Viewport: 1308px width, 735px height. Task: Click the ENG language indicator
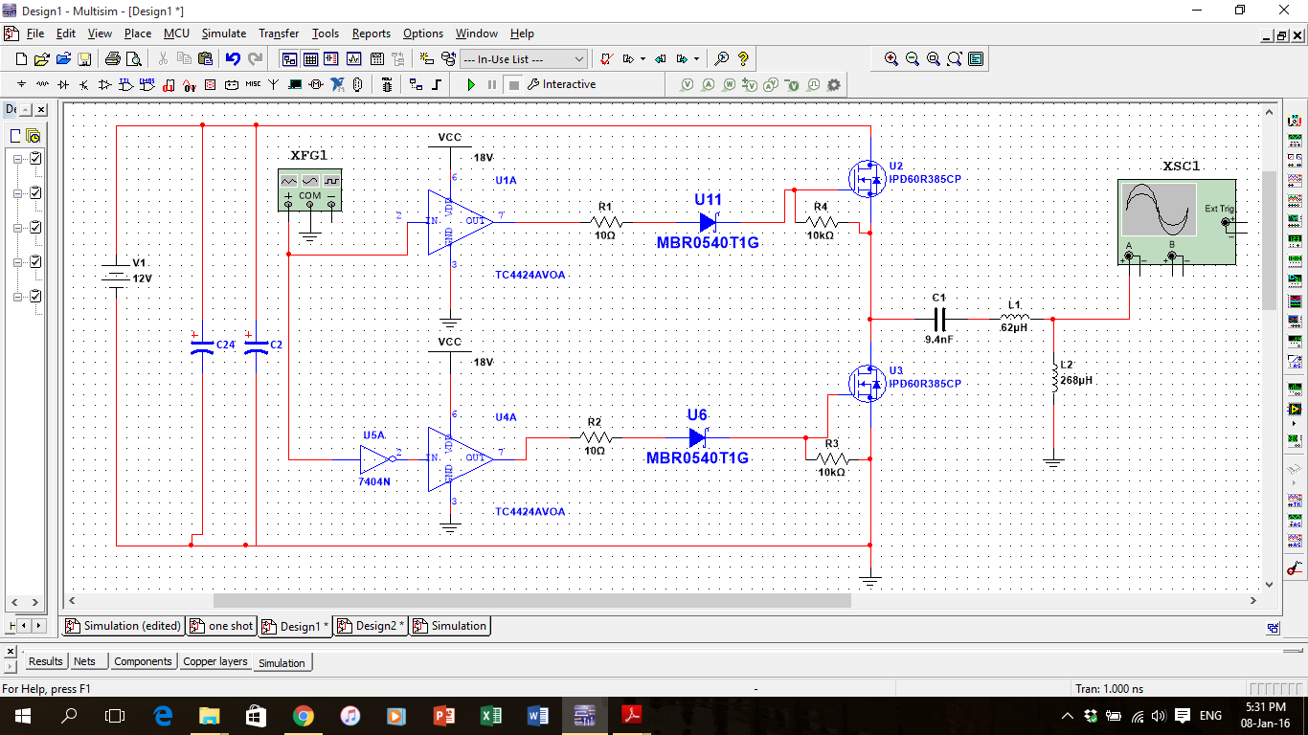point(1210,715)
